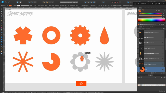Image resolution: width=166 pixels, height=93 pixels.
Task: Click Convert to Curves button
Action: [116, 6]
